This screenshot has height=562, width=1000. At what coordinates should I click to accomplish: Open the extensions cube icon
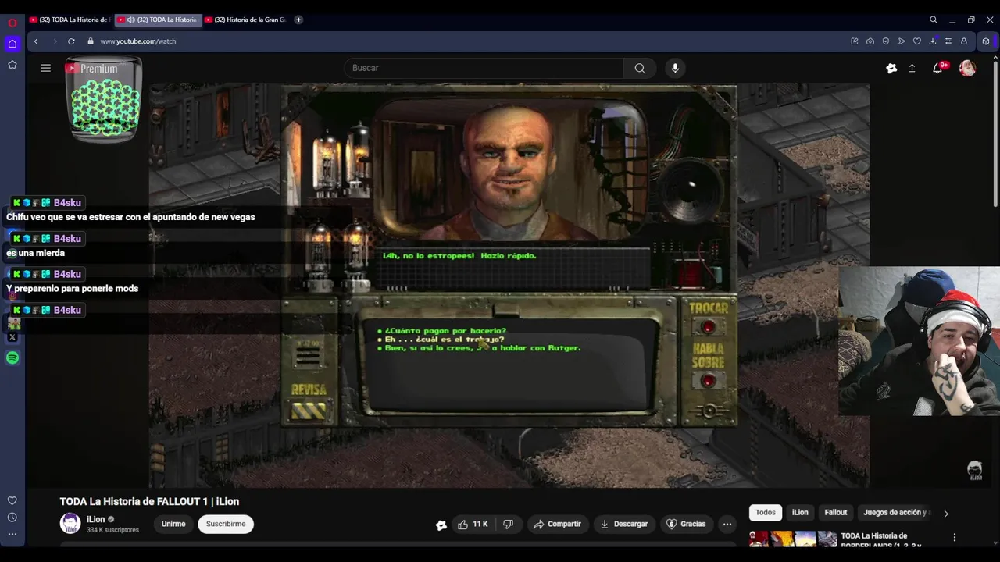(x=986, y=41)
